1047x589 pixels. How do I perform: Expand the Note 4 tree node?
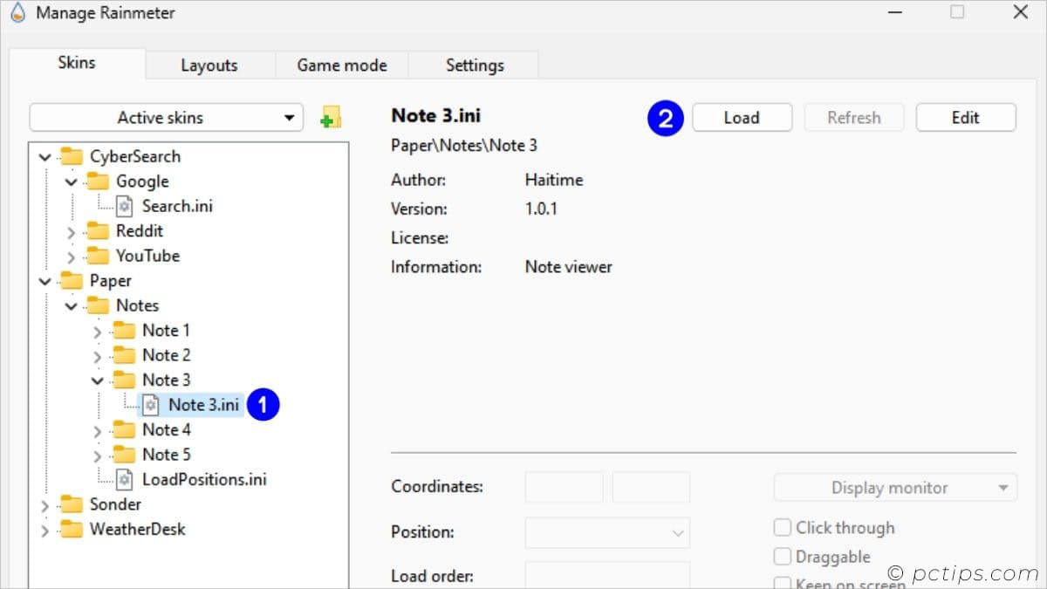(98, 431)
